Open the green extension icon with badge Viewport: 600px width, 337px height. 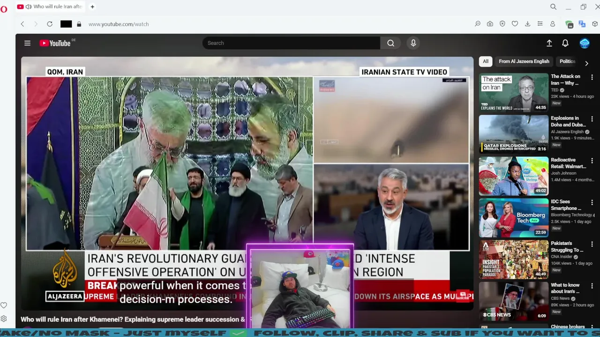[x=569, y=24]
